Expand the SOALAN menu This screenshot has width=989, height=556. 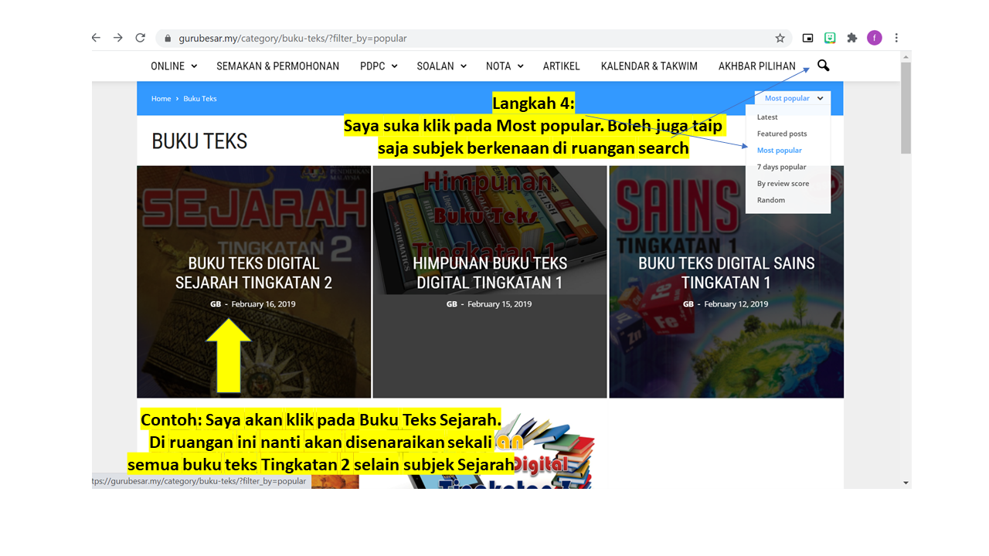coord(442,66)
